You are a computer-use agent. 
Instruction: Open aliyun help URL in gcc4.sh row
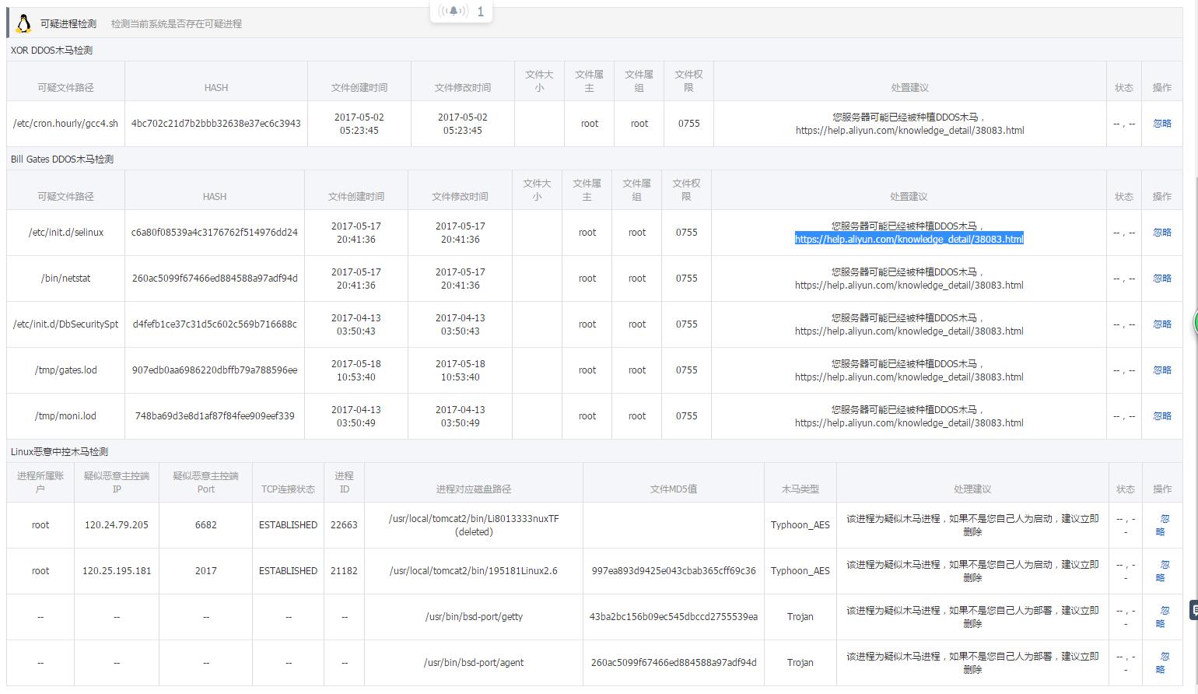[x=909, y=131]
